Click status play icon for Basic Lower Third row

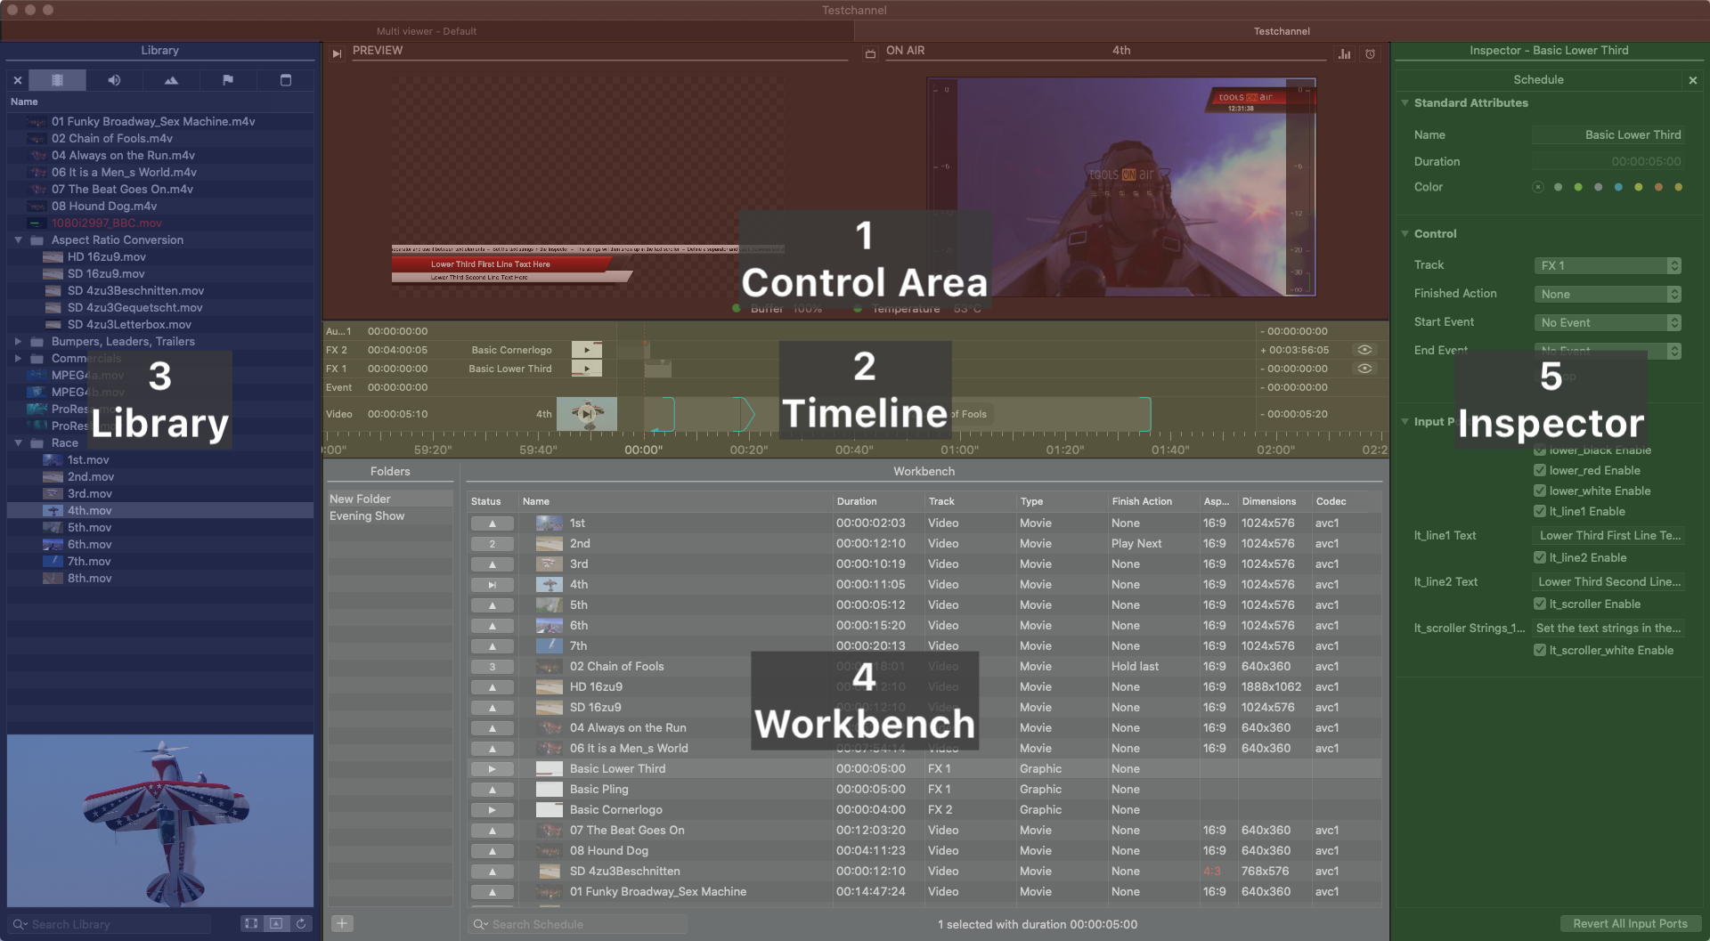click(x=492, y=769)
